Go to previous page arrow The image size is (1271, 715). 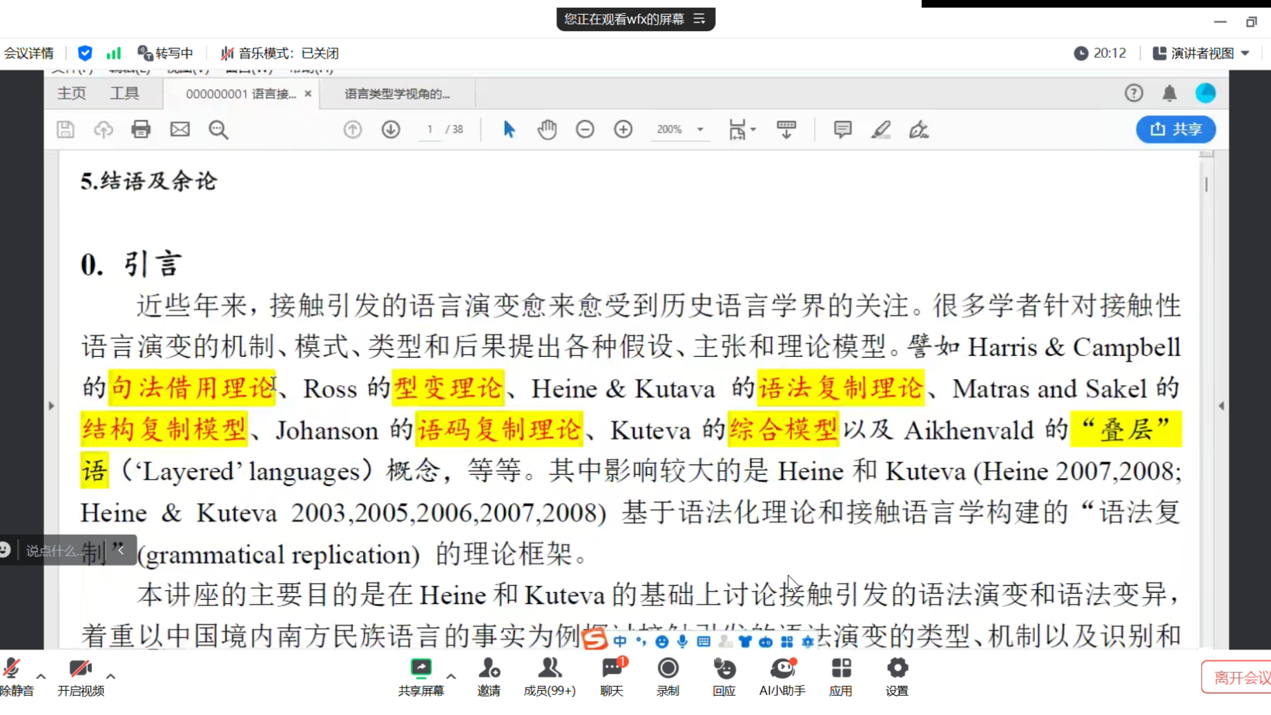click(x=353, y=129)
